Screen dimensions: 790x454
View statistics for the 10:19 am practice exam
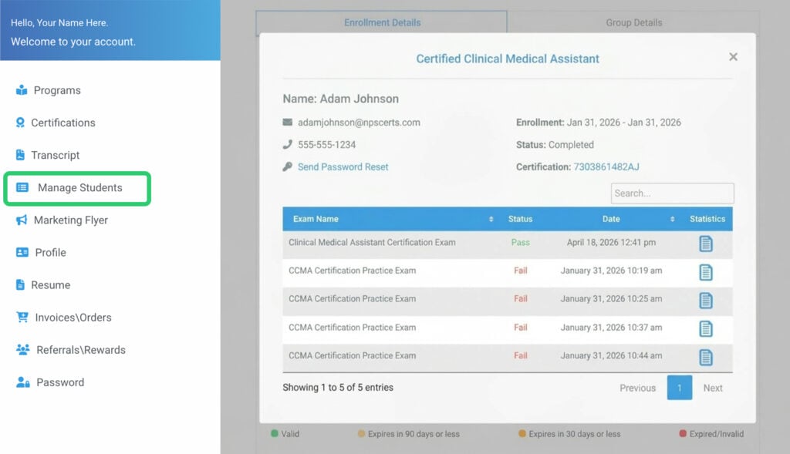coord(705,272)
